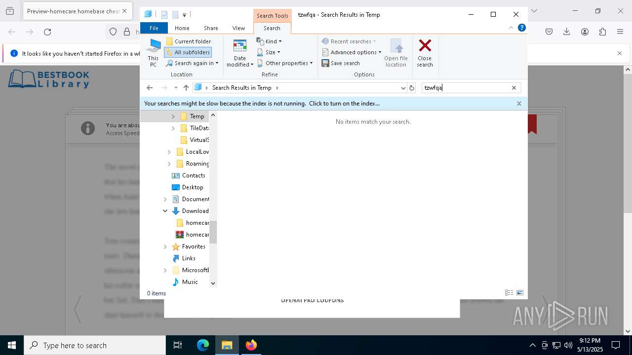Open Advanced options dropdown
Viewport: 632px width, 355px height.
[x=352, y=52]
